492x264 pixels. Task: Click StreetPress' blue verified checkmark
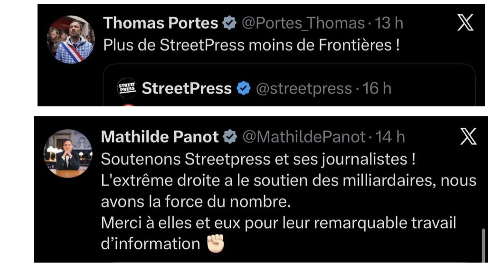[244, 88]
